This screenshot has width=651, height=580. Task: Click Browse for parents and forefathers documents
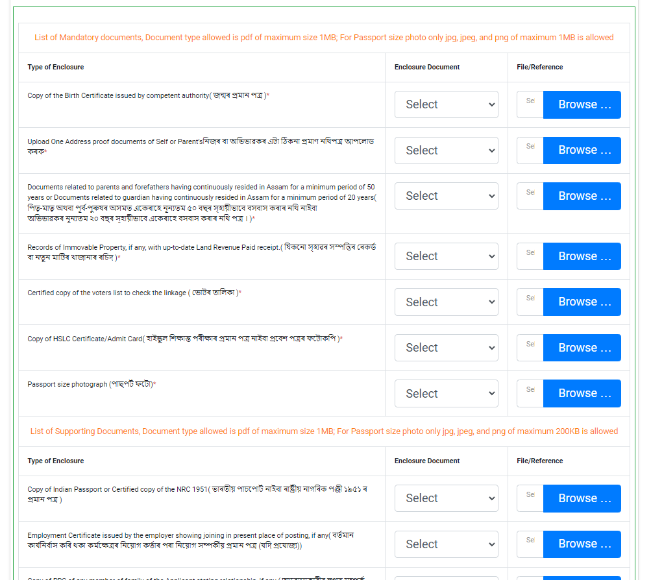point(582,196)
